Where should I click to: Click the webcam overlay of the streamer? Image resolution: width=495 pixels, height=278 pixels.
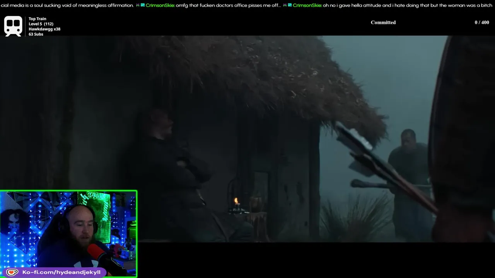[68, 234]
